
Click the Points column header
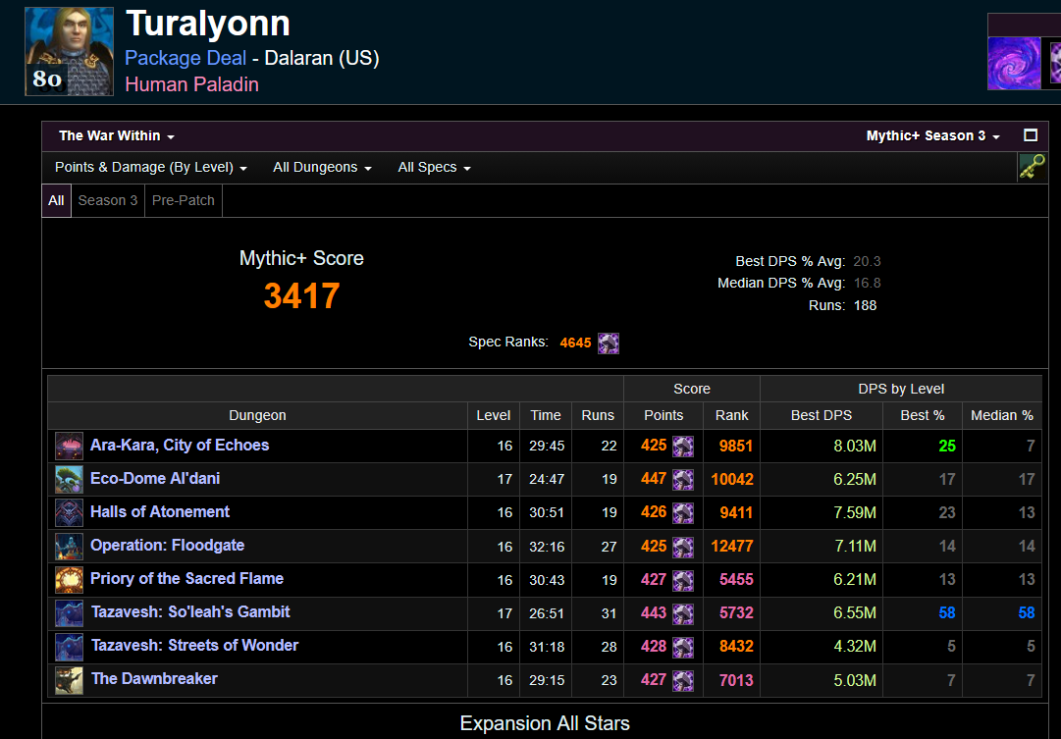(x=663, y=415)
